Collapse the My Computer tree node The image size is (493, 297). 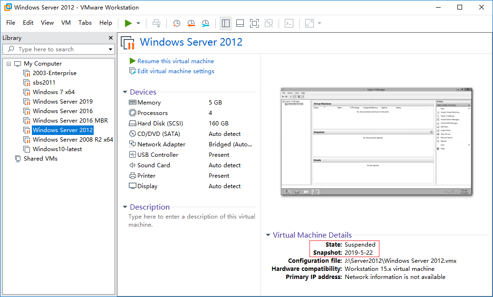(x=9, y=64)
